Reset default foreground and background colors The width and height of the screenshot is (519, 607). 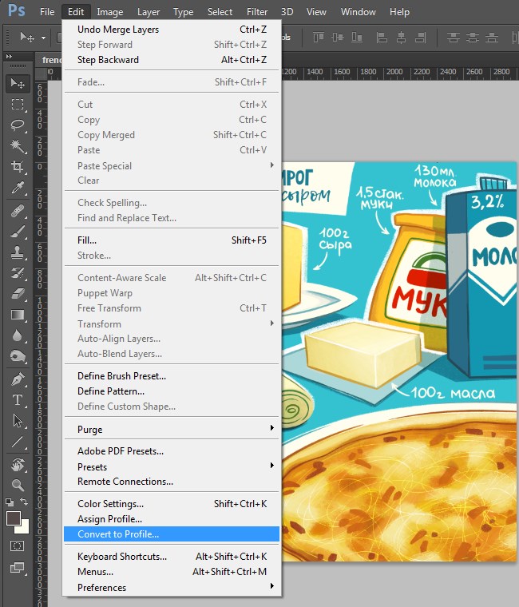point(10,502)
